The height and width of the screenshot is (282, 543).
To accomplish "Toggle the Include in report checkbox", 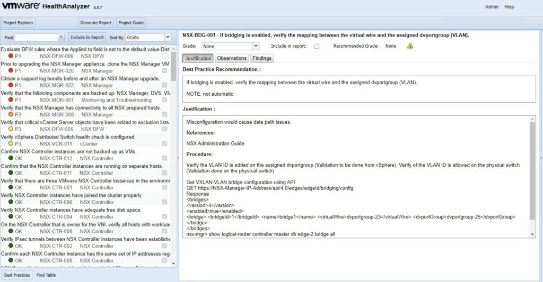I will pyautogui.click(x=317, y=46).
